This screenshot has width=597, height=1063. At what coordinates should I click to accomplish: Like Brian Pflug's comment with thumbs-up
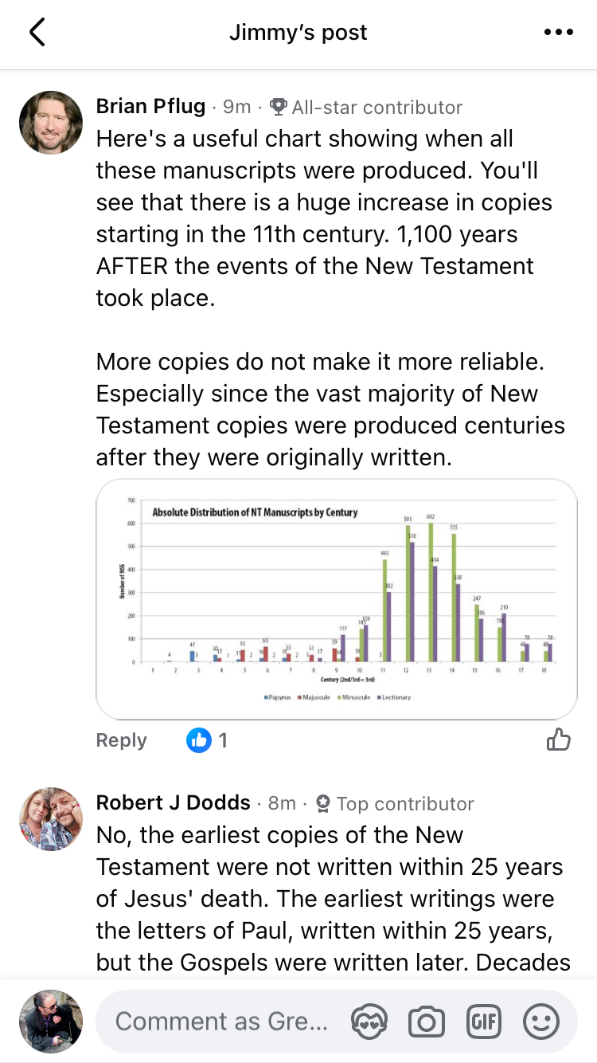point(559,740)
